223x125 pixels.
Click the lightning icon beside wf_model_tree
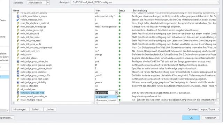pyautogui.click(x=18, y=89)
